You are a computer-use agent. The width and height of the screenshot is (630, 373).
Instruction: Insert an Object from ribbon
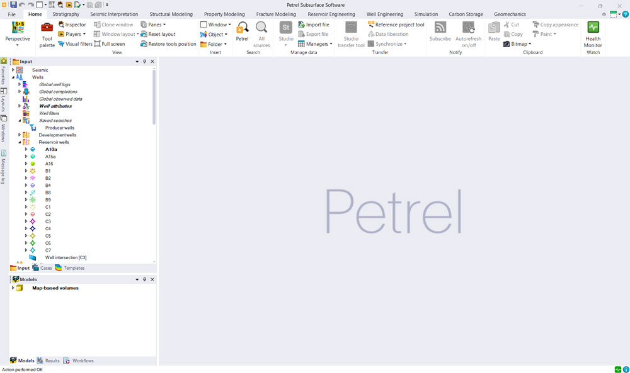coord(214,34)
